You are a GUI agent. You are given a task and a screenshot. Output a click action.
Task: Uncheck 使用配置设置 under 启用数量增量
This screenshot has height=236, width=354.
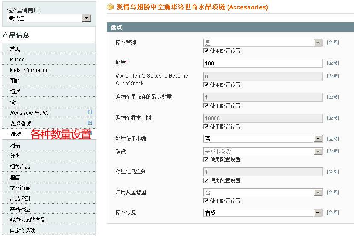tap(206, 201)
